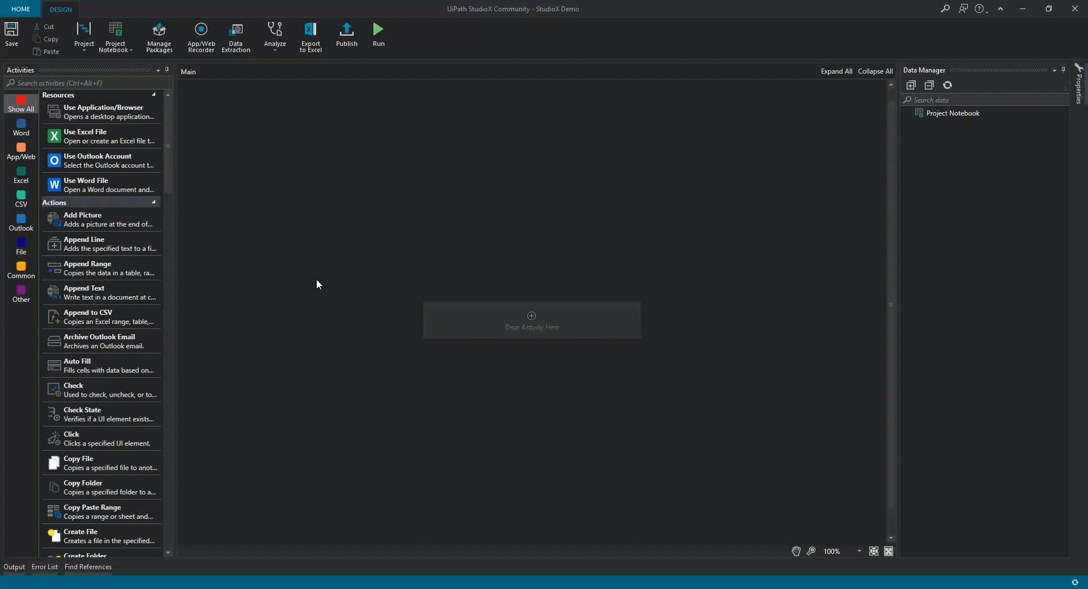
Task: Open the Analyze dropdown
Action: tap(275, 37)
